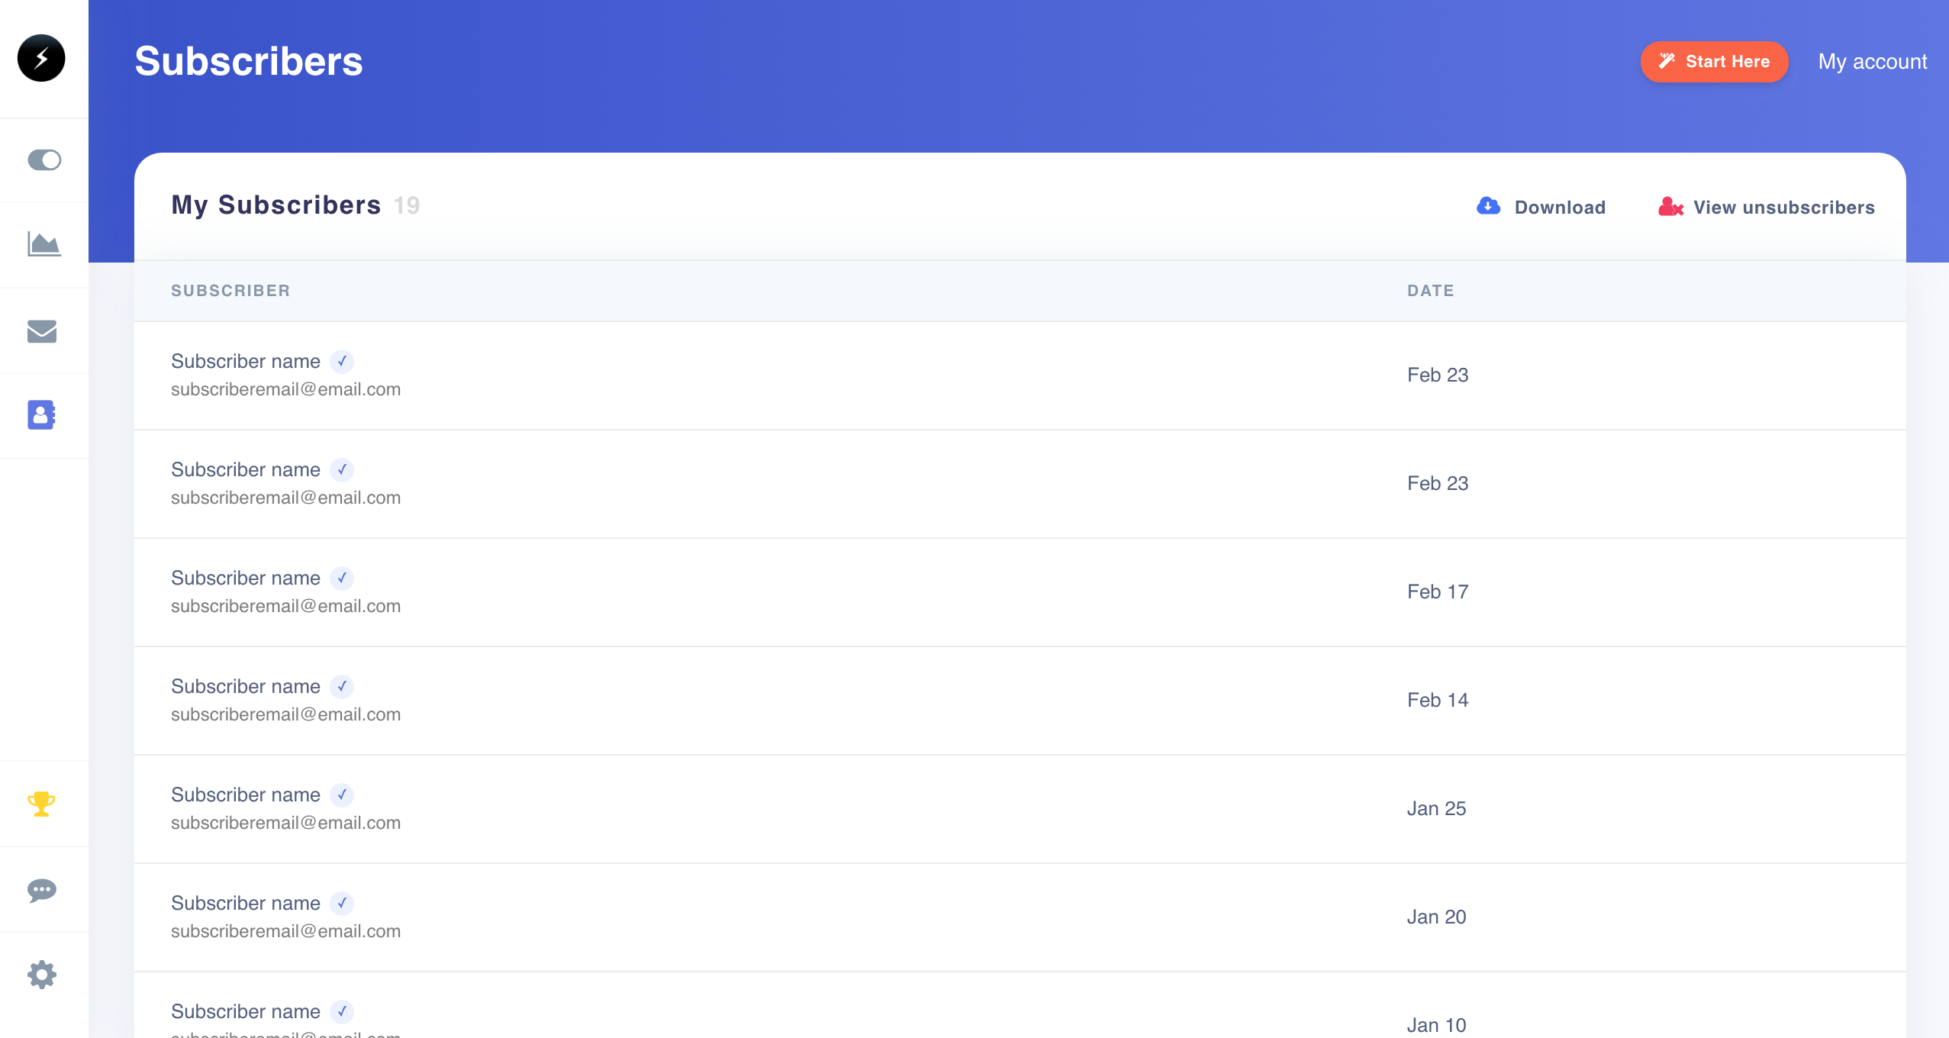Click the Feb 14 subscriber email address
1949x1038 pixels.
tap(285, 714)
